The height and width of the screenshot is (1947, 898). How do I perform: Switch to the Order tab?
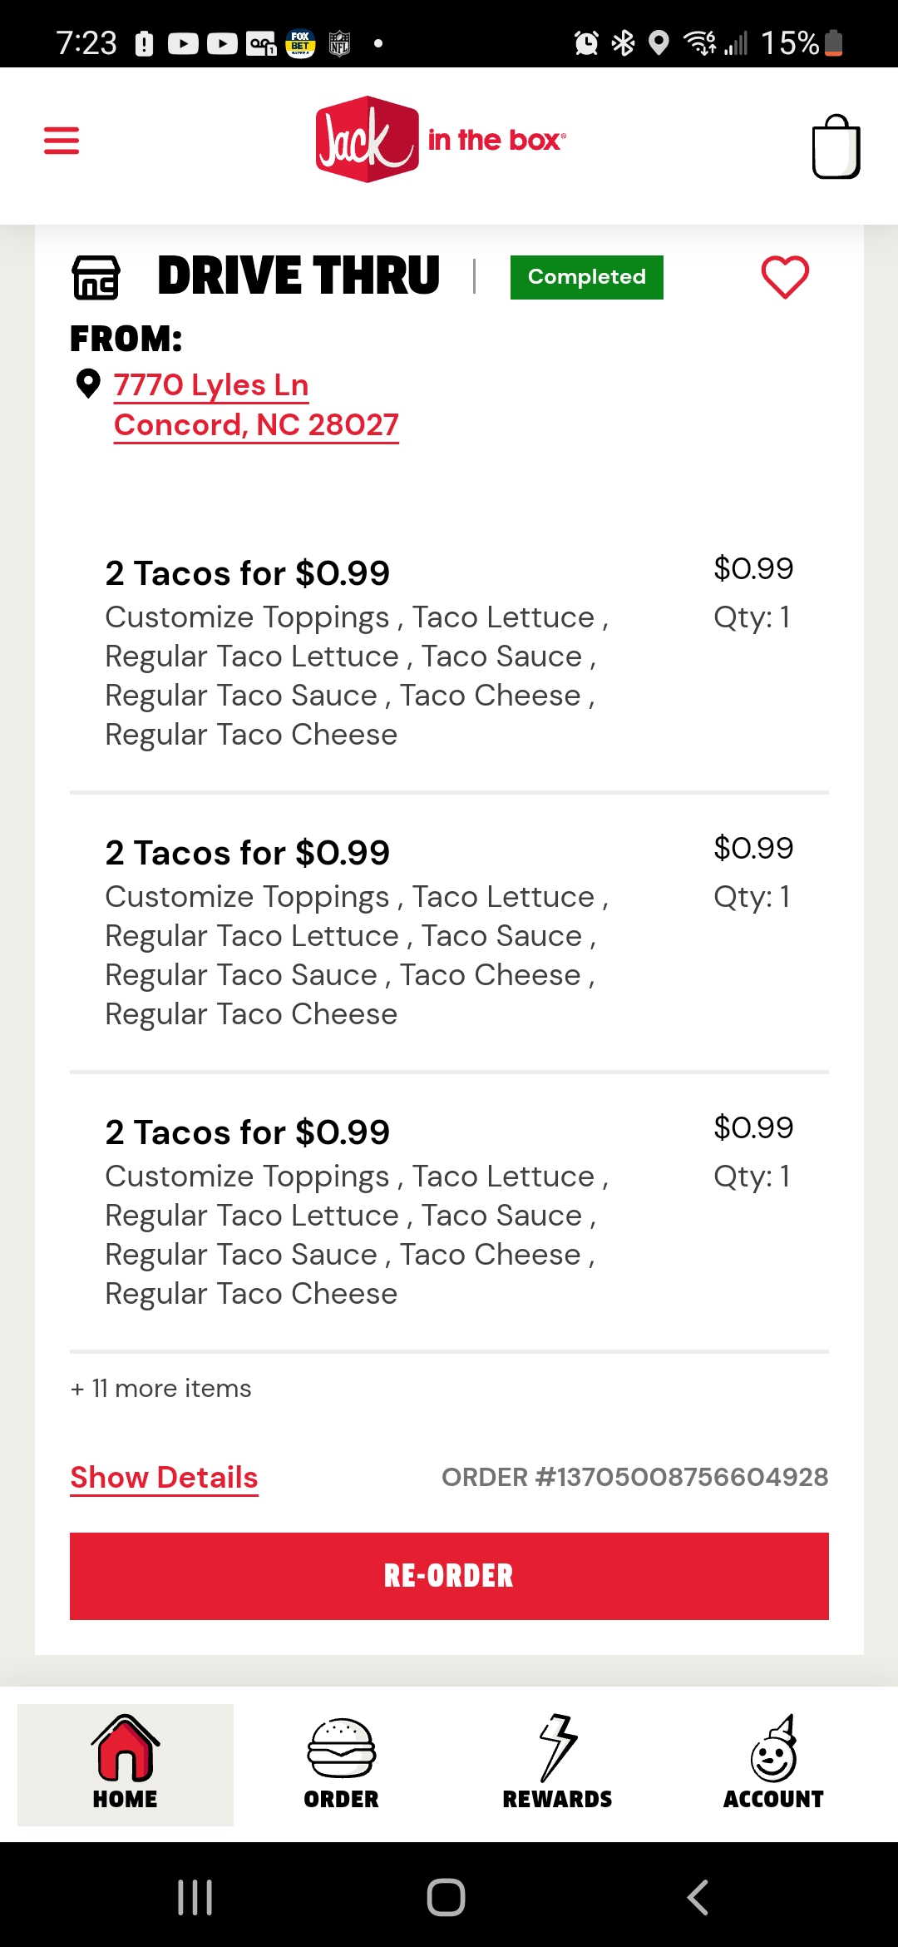coord(341,1764)
